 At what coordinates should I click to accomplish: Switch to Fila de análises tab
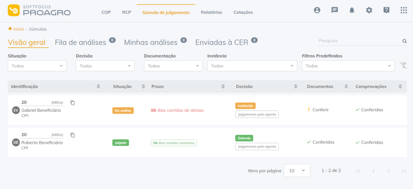coord(81,43)
